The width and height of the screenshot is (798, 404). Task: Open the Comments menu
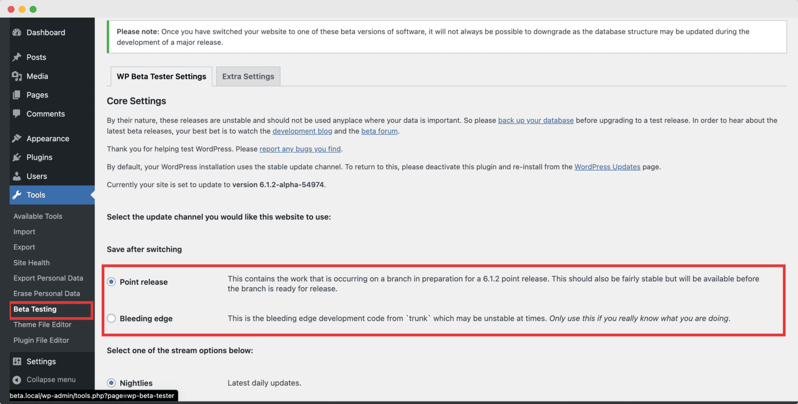point(46,114)
